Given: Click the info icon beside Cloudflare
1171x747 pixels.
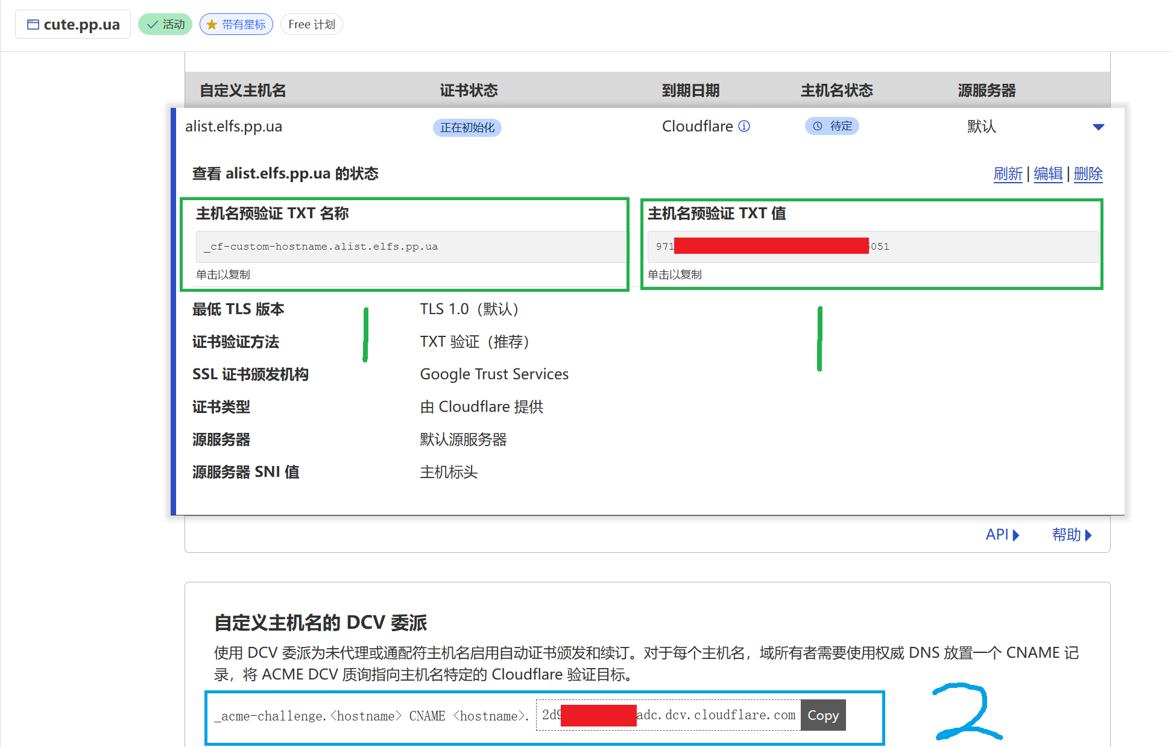Looking at the screenshot, I should [744, 126].
